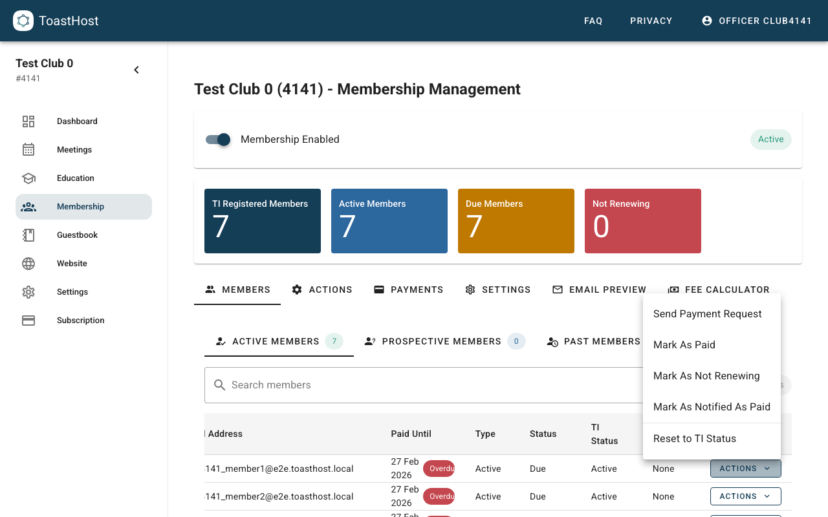Screen dimensions: 828x517
Task: Click the Membership people icon in sidebar
Action: point(28,206)
